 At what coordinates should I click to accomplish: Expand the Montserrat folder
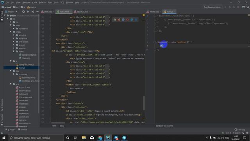pos(14,29)
